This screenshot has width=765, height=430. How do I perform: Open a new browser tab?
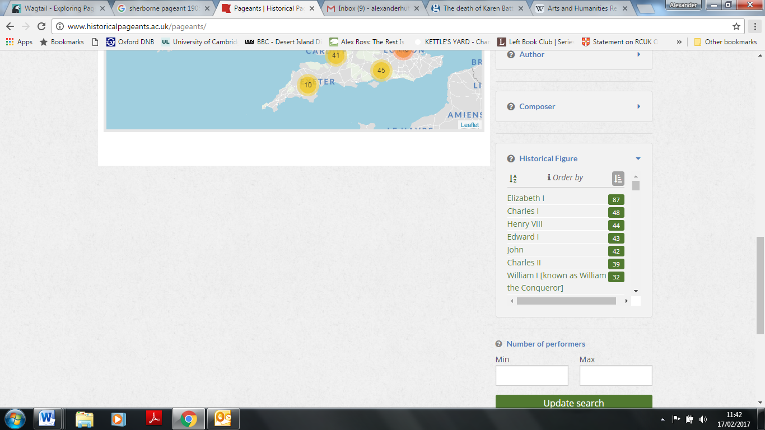(x=646, y=8)
